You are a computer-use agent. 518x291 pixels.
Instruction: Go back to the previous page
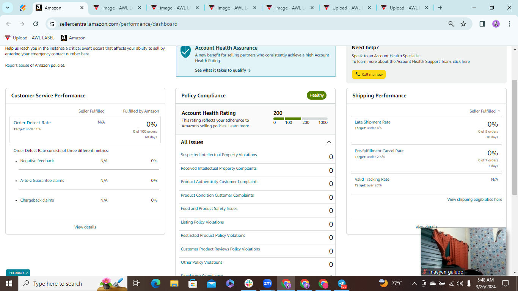8,24
